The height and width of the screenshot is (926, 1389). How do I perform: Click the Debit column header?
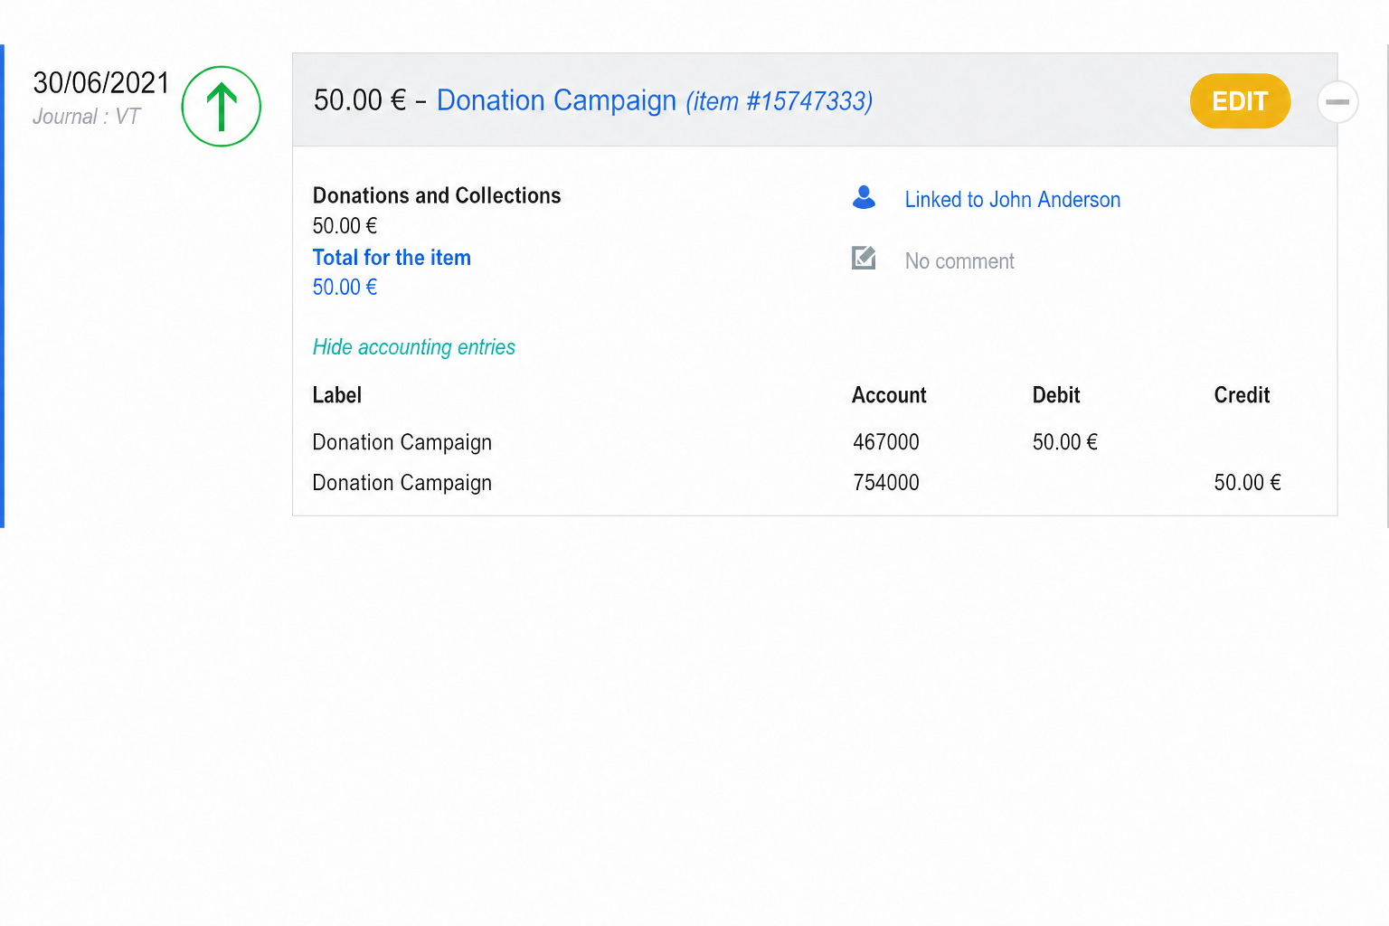coord(1056,395)
